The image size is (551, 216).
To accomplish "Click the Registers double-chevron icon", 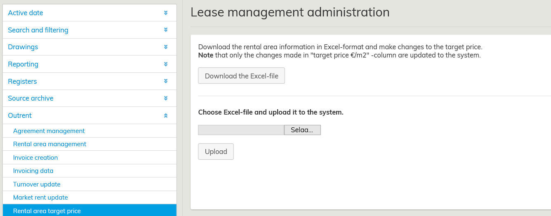I will click(x=165, y=81).
